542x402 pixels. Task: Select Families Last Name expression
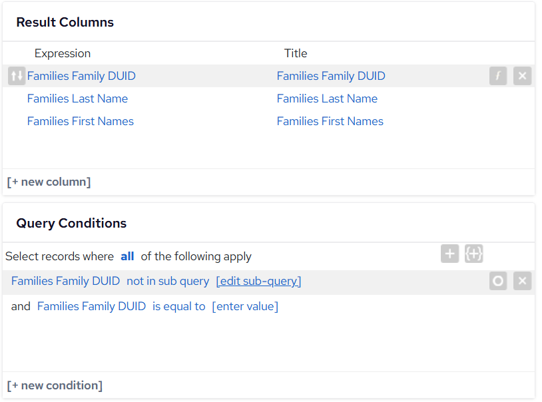[77, 99]
